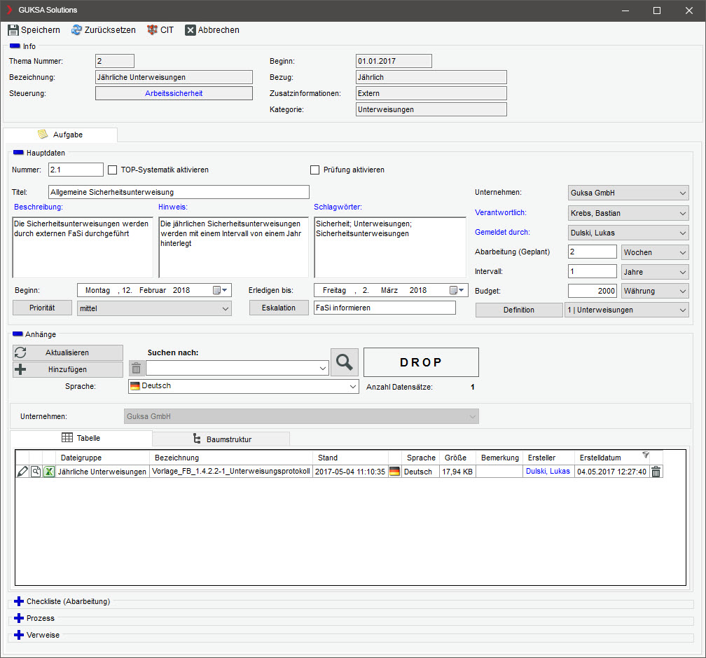This screenshot has height=658, width=706.
Task: Enable TOP-Systematik aktivieren checkbox
Action: [113, 170]
